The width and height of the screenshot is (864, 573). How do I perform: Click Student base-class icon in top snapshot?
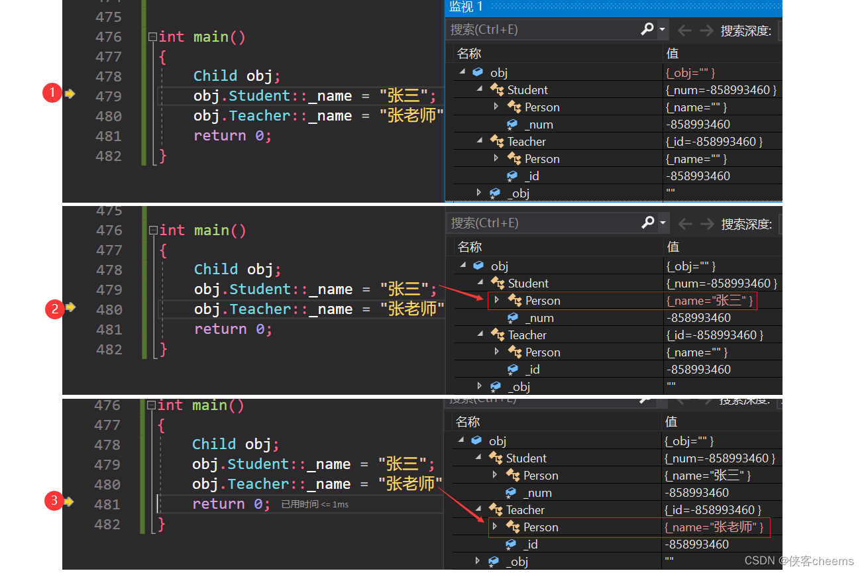click(x=497, y=89)
